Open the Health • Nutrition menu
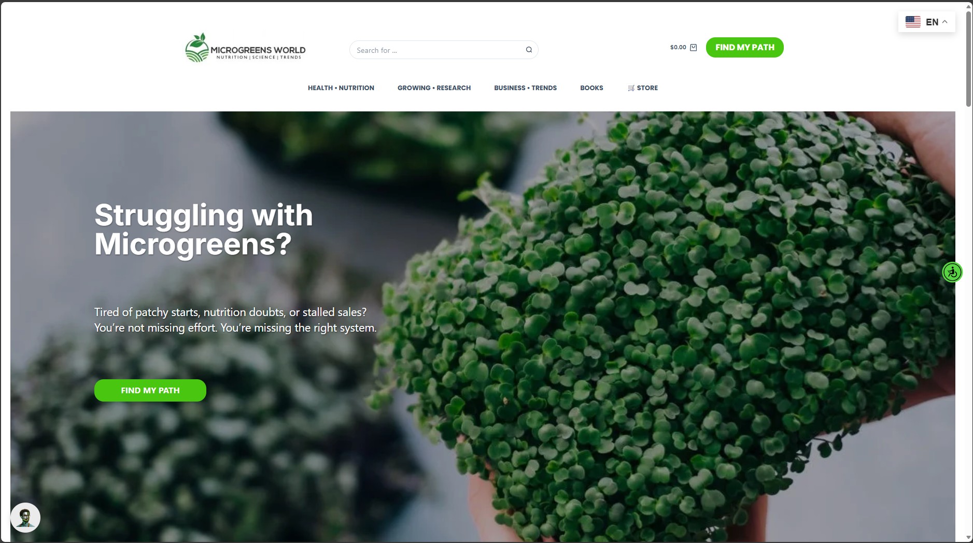Image resolution: width=973 pixels, height=543 pixels. click(341, 88)
